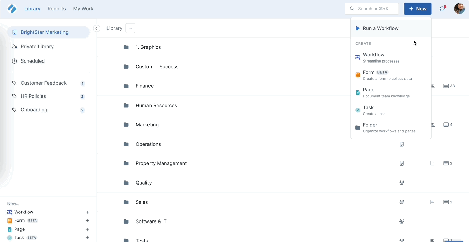Open the Sales table icon showing 2
The height and width of the screenshot is (242, 469).
448,202
